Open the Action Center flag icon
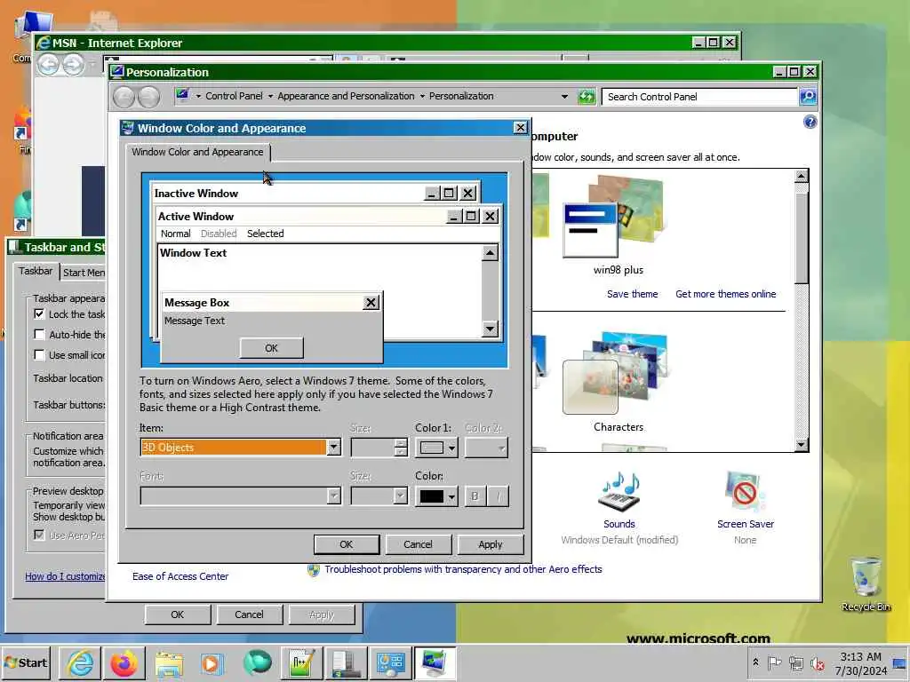910x682 pixels. pos(774,662)
